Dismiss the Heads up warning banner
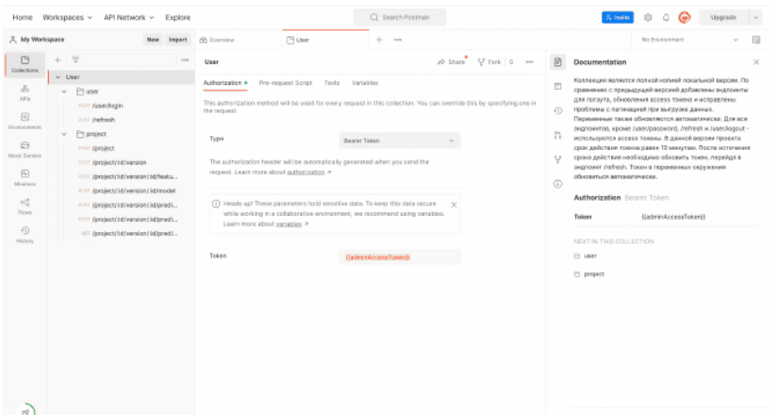 [x=454, y=204]
